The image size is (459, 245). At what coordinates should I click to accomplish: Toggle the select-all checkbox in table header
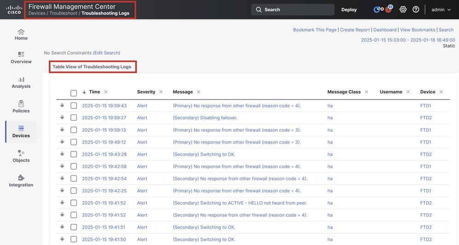(x=74, y=93)
